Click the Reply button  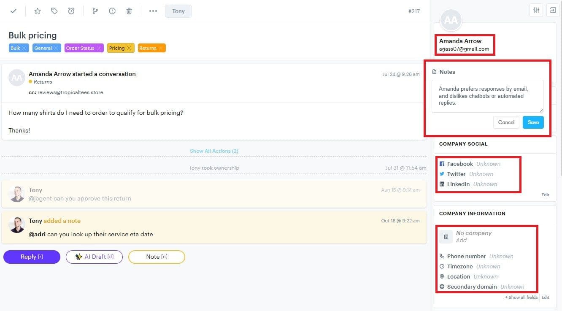(32, 257)
